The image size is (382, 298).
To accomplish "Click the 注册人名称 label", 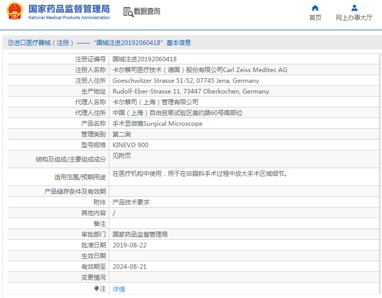I will pos(90,70).
